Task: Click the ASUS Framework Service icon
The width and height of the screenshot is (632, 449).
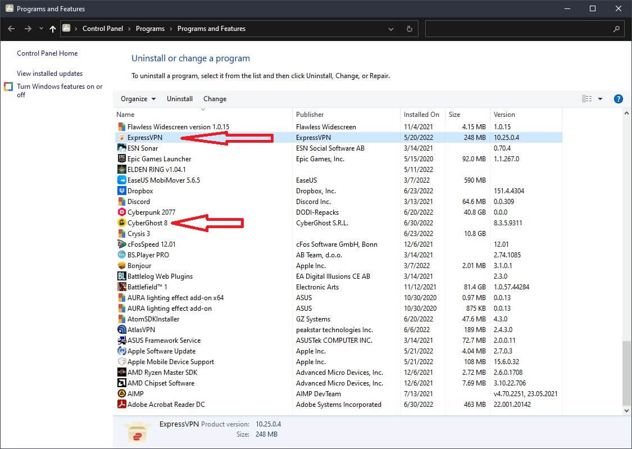Action: tap(121, 340)
